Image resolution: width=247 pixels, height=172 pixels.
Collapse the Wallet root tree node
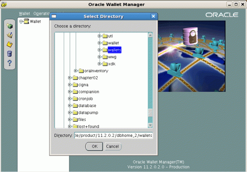point(21,22)
